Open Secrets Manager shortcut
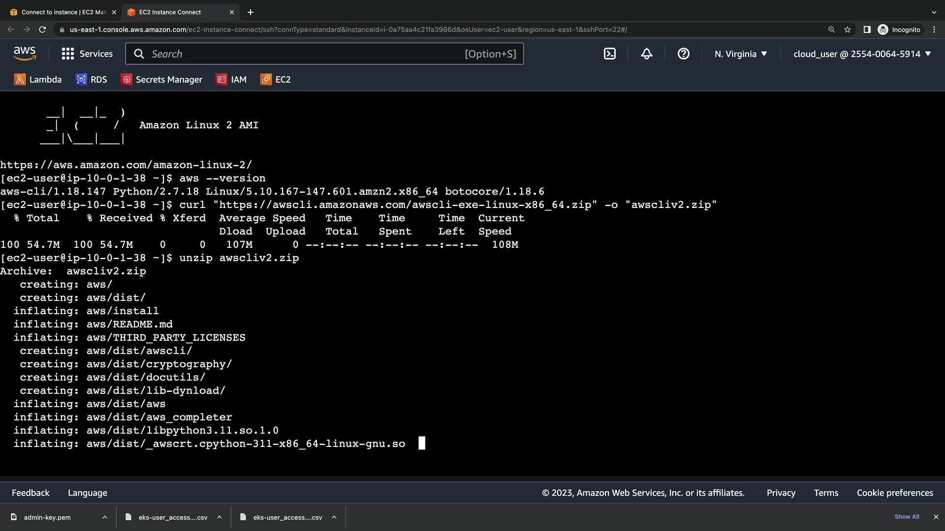 pyautogui.click(x=161, y=80)
